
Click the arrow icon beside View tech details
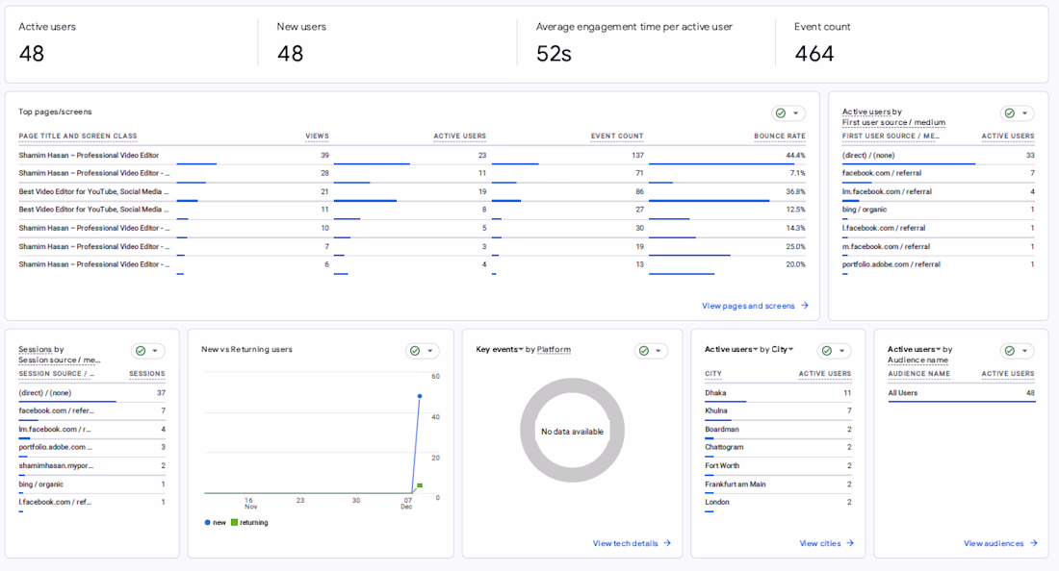pos(667,543)
